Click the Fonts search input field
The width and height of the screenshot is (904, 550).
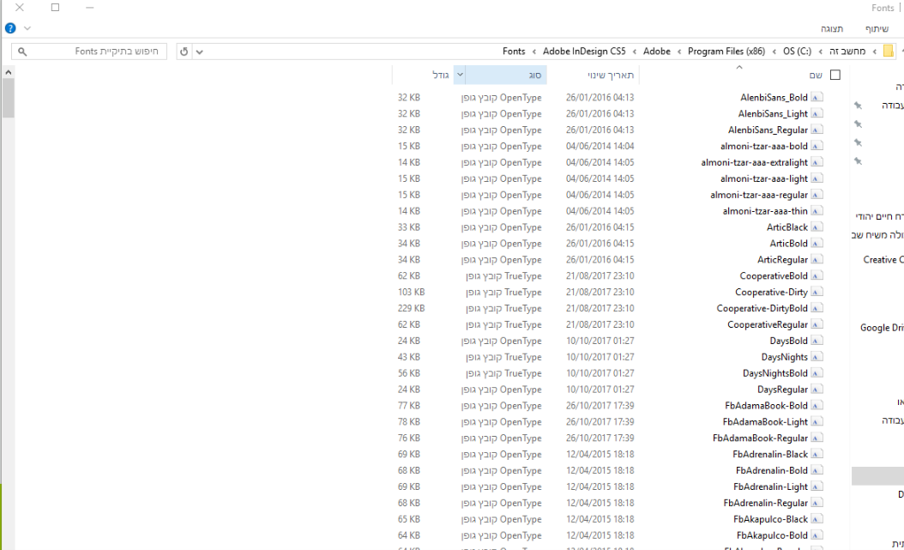(89, 51)
